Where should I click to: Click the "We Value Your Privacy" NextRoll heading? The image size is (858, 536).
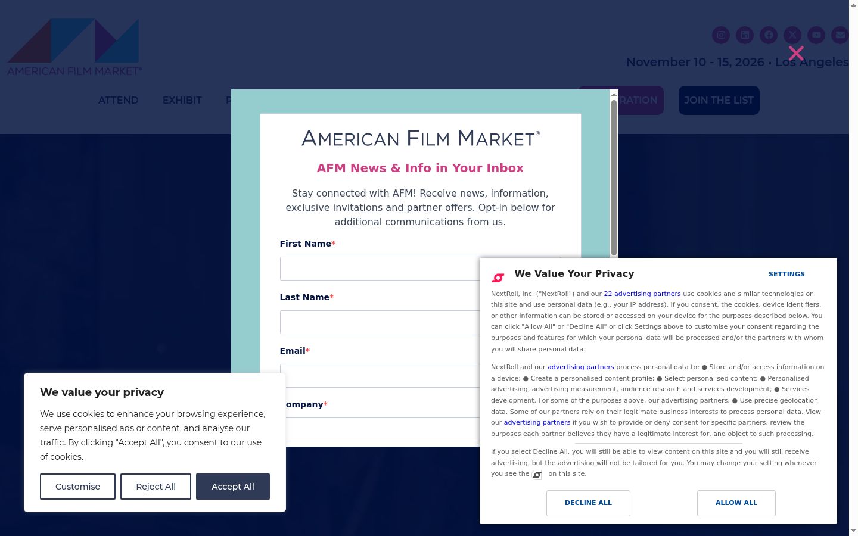pyautogui.click(x=574, y=273)
